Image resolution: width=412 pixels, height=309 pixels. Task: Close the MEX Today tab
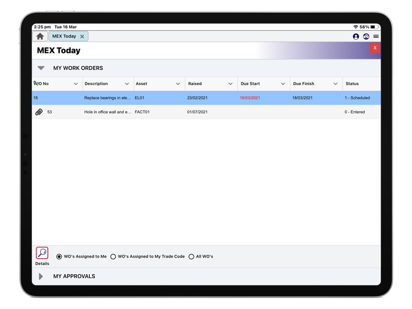pyautogui.click(x=82, y=36)
